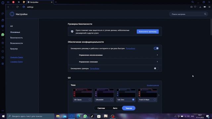This screenshot has height=119, width=212.
Task: Select the Настройки browser tab
Action: pyautogui.click(x=40, y=2)
